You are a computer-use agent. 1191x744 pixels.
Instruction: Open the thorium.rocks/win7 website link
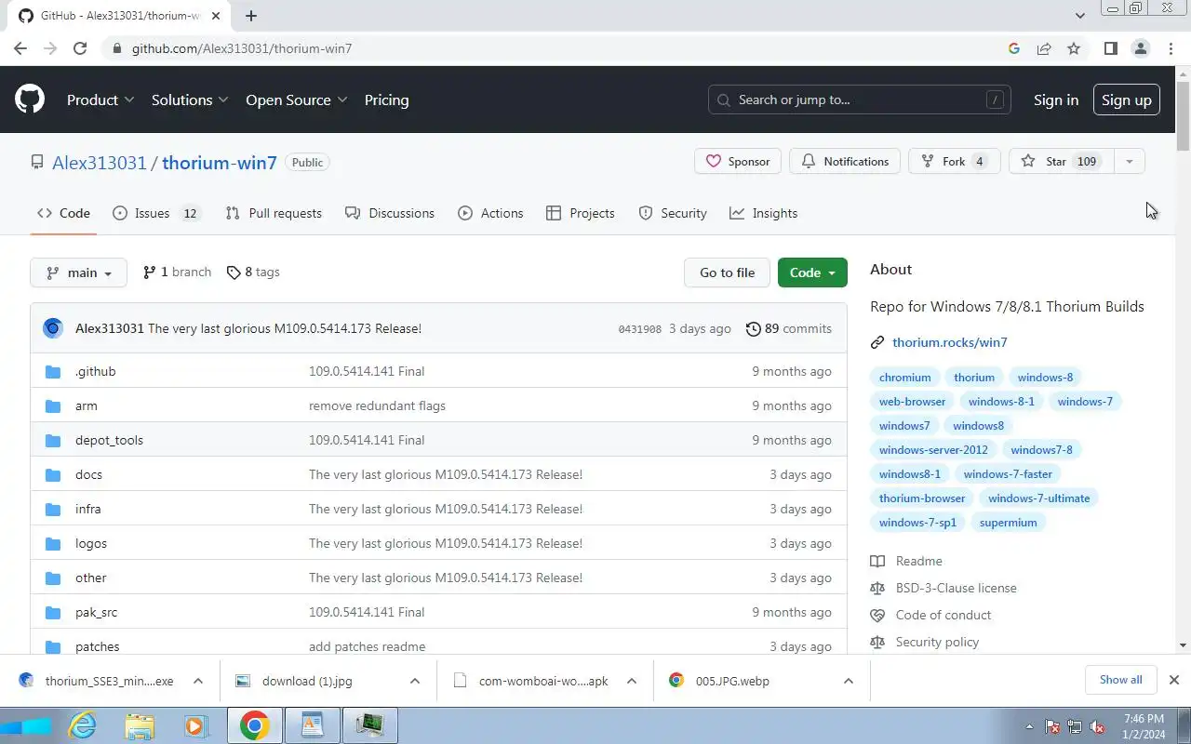click(x=950, y=342)
